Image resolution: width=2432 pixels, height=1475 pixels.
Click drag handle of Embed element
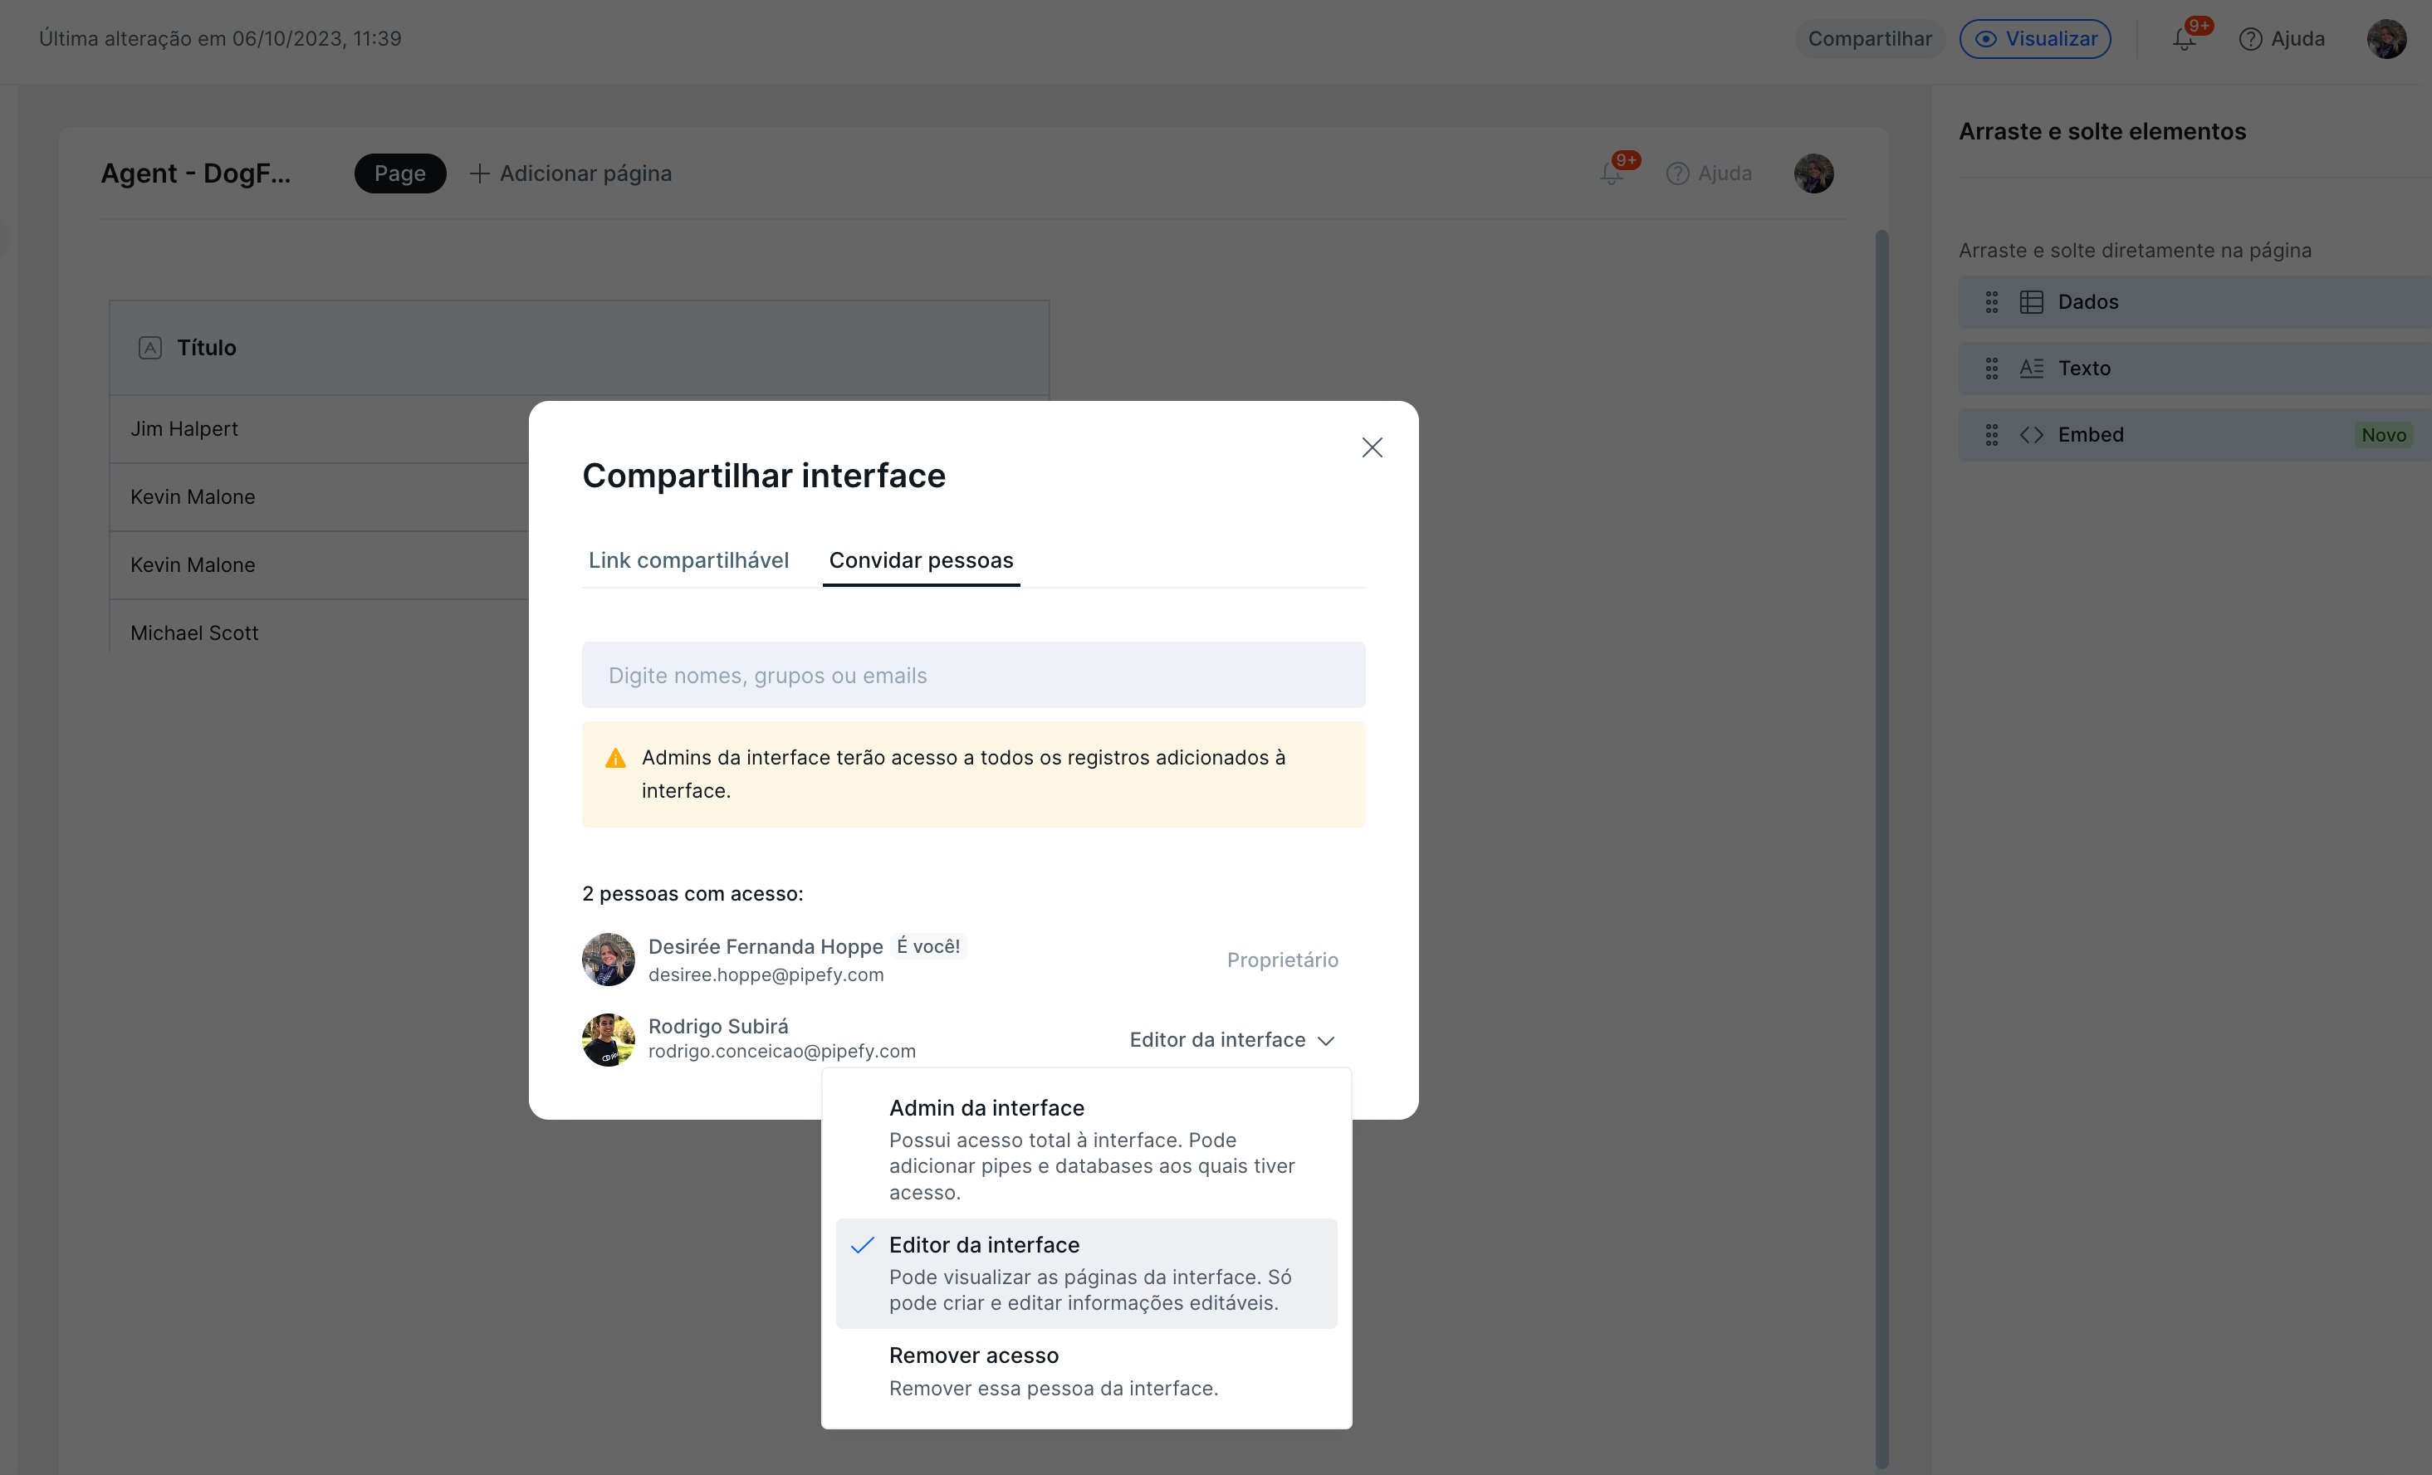(1992, 434)
